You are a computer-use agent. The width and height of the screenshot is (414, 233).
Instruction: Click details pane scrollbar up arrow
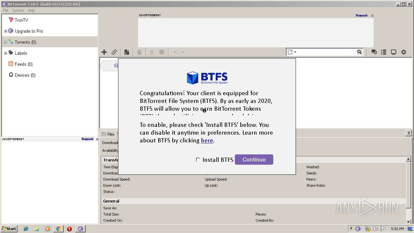pos(409,159)
